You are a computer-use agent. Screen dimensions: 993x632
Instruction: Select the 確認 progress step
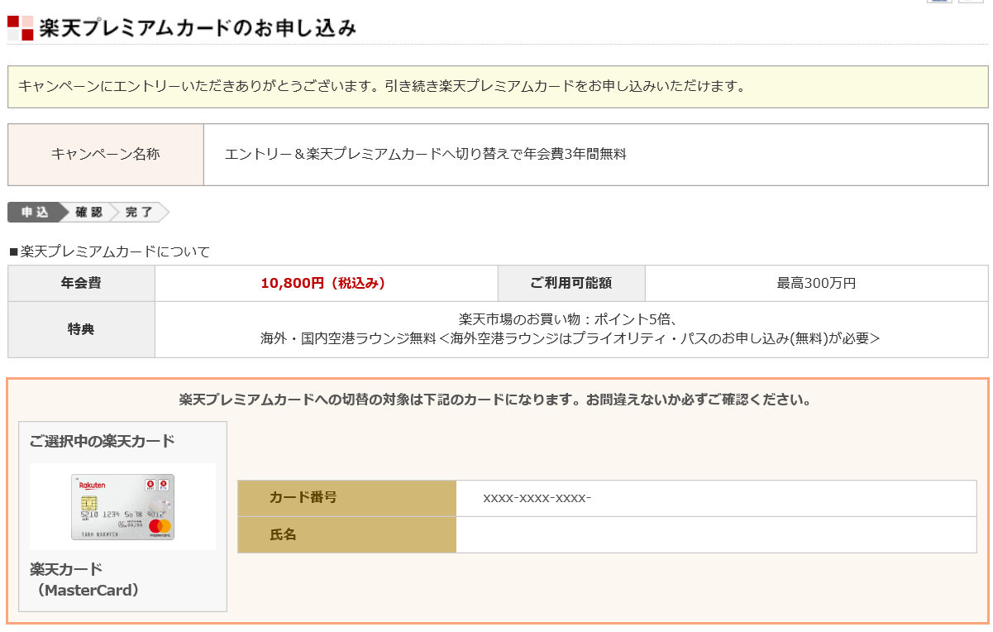tap(88, 213)
